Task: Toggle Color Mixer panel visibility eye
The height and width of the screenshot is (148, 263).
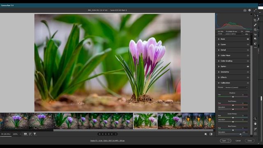Action: point(248,55)
